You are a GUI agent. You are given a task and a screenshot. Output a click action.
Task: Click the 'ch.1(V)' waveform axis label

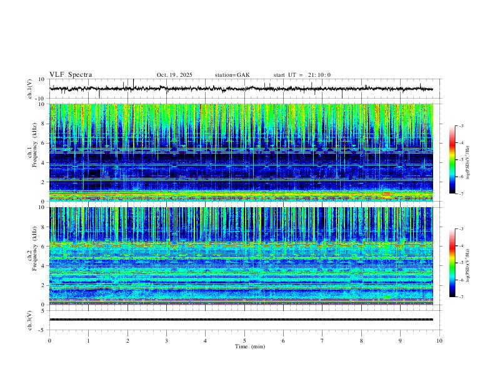tap(30, 89)
